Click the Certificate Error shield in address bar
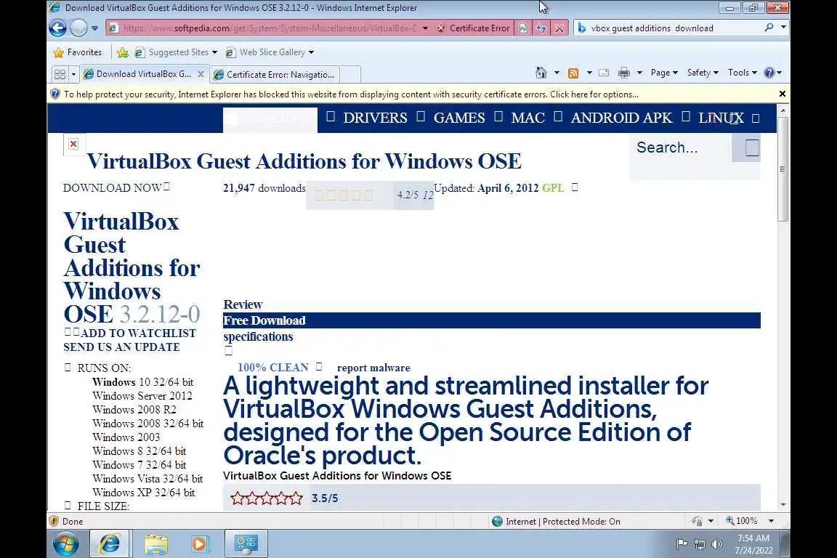 point(473,28)
